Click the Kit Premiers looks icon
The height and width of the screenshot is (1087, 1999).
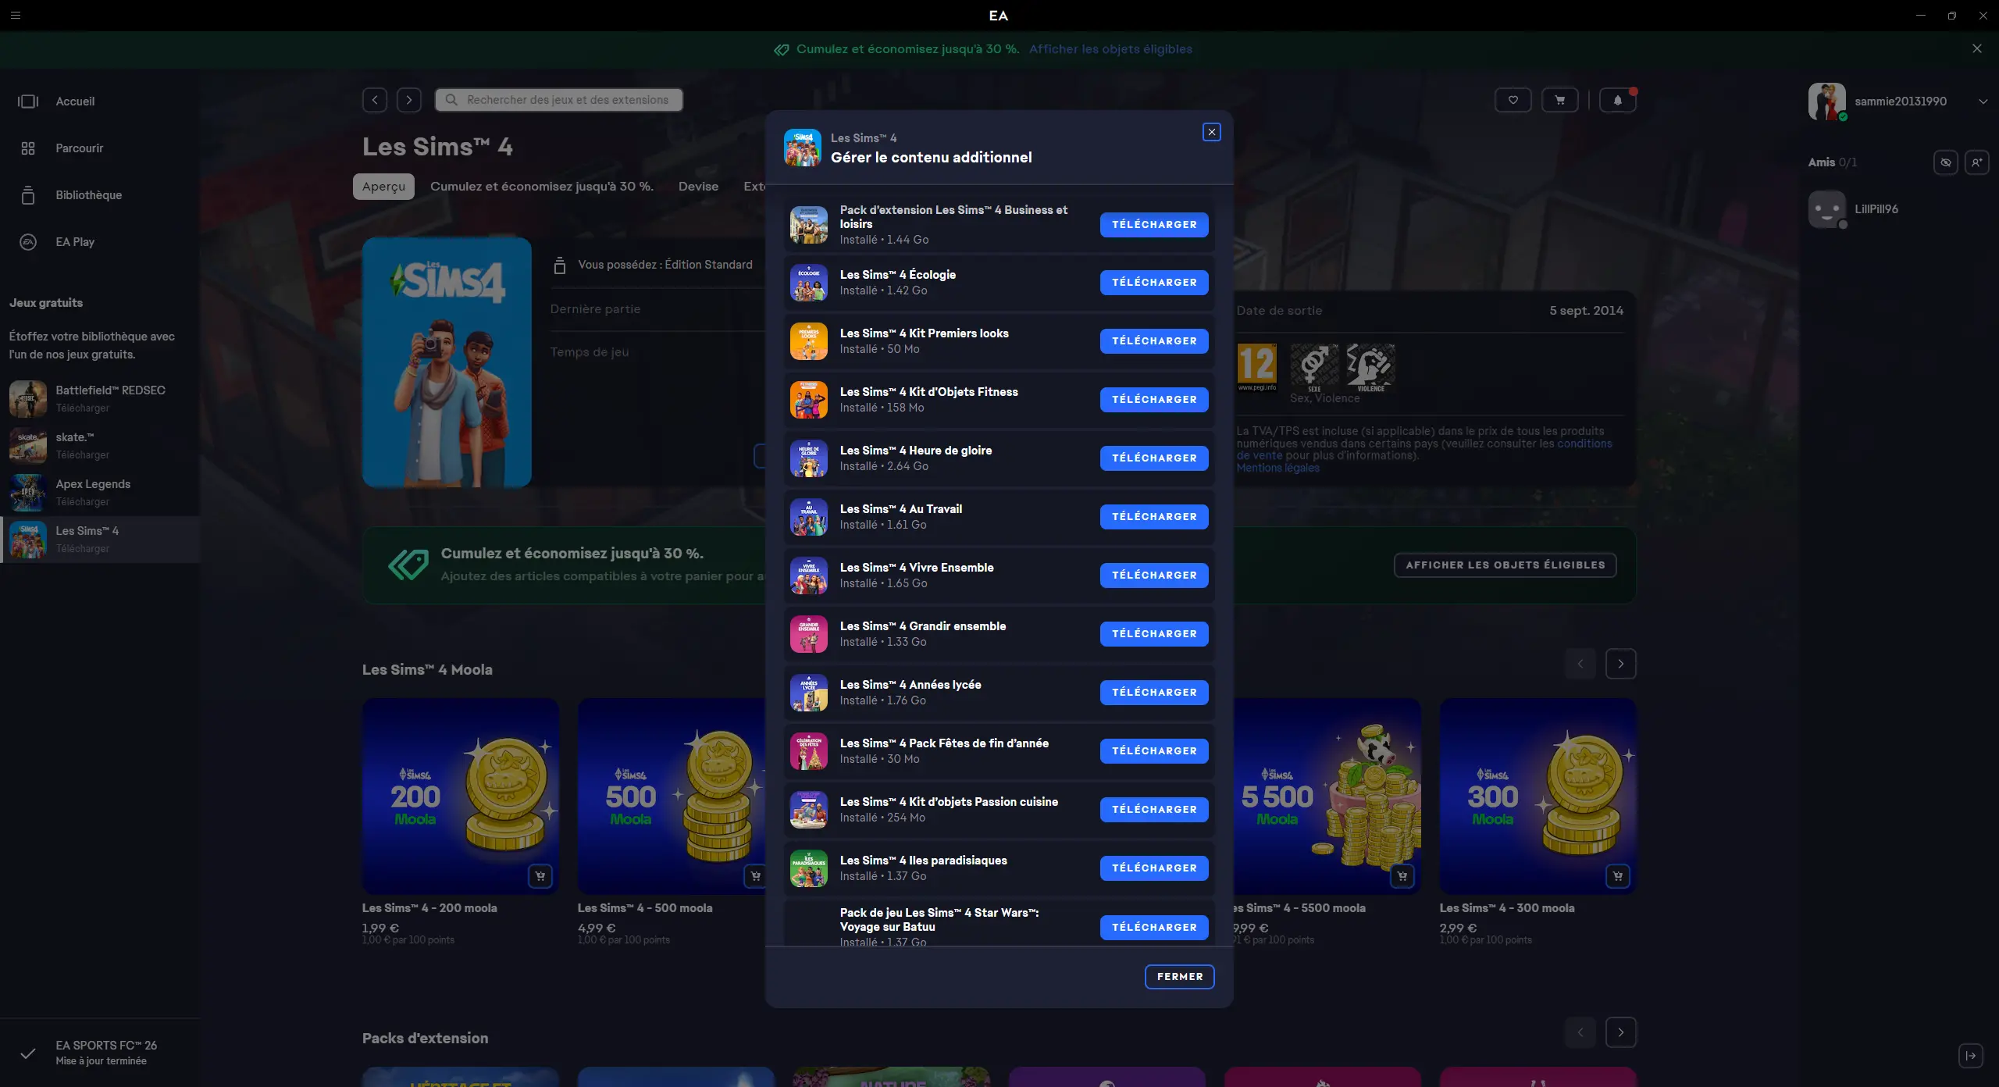tap(809, 341)
